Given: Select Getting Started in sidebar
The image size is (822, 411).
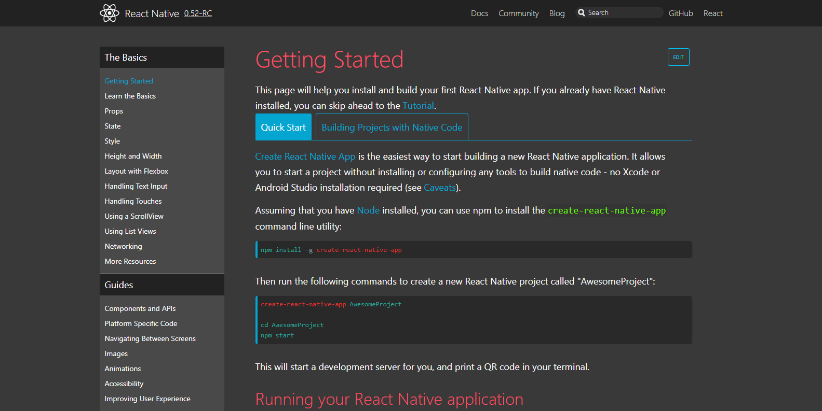Looking at the screenshot, I should (x=129, y=81).
